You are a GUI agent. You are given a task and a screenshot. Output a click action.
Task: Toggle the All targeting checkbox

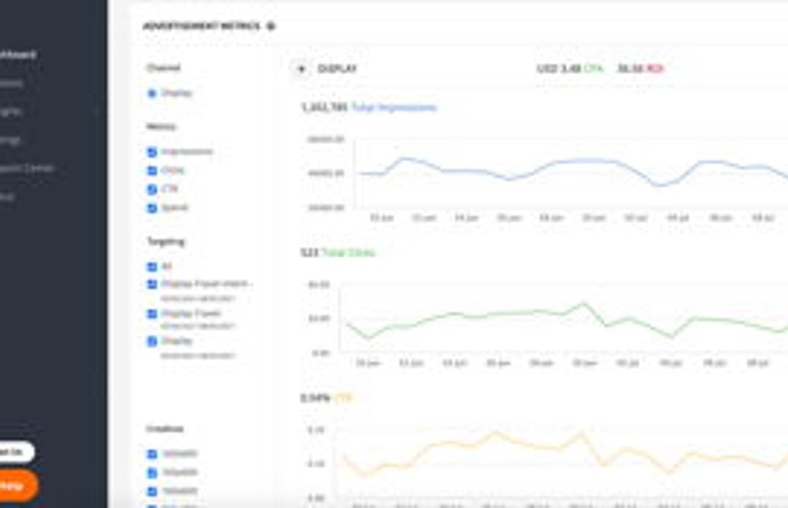(x=152, y=266)
